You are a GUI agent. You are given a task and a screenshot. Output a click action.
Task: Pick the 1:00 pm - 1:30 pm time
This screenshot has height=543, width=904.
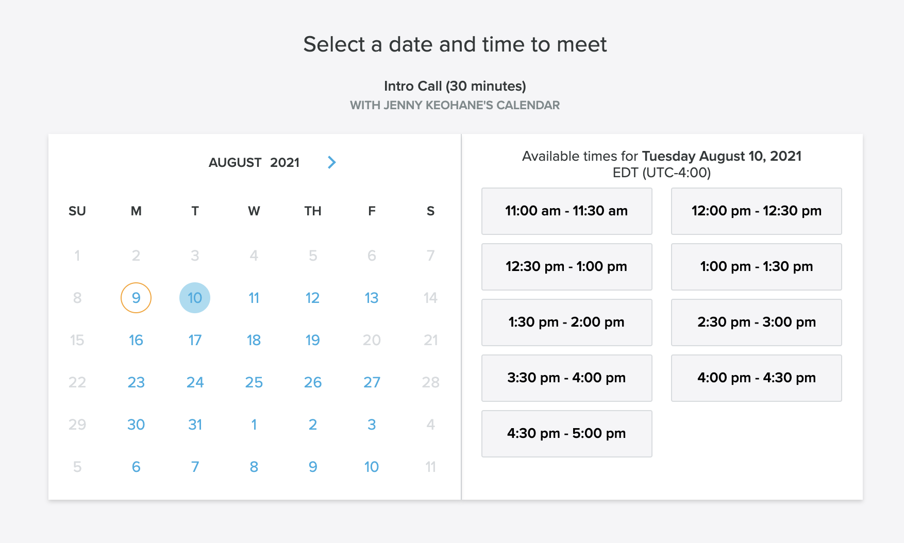click(x=756, y=266)
